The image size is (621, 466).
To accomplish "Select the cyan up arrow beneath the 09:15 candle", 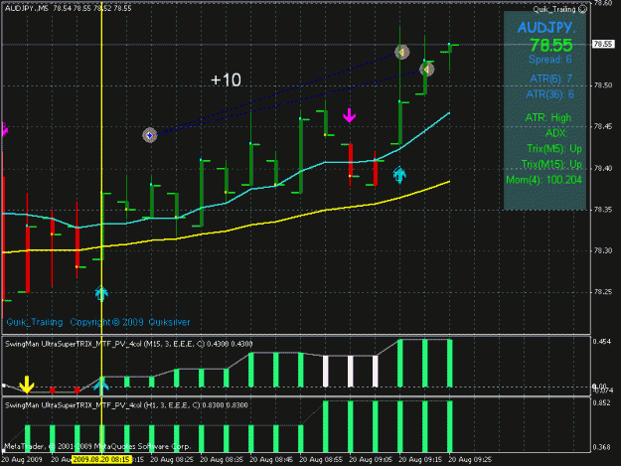I will pyautogui.click(x=399, y=175).
